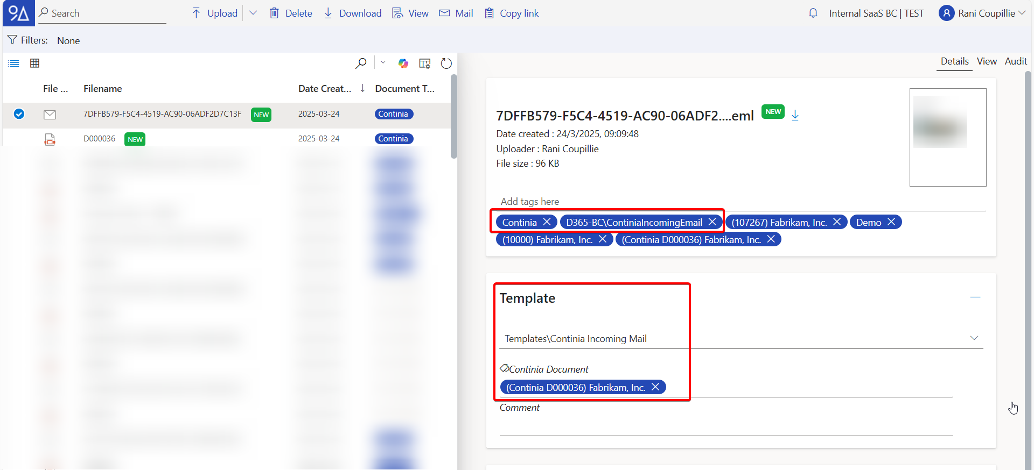
Task: Switch to grid view icon
Action: pyautogui.click(x=35, y=63)
